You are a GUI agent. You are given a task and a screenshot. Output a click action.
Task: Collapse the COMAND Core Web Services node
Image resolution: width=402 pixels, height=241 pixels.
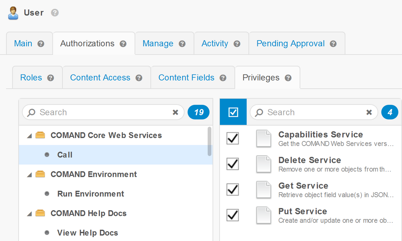30,136
